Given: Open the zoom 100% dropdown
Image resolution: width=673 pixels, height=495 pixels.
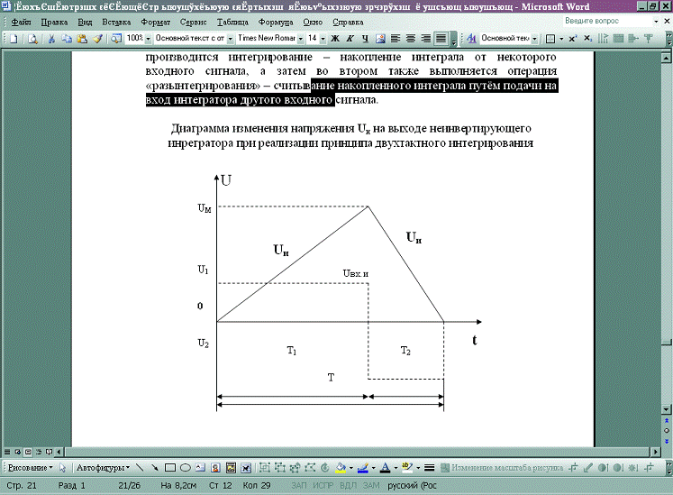Looking at the screenshot, I should click(x=146, y=39).
